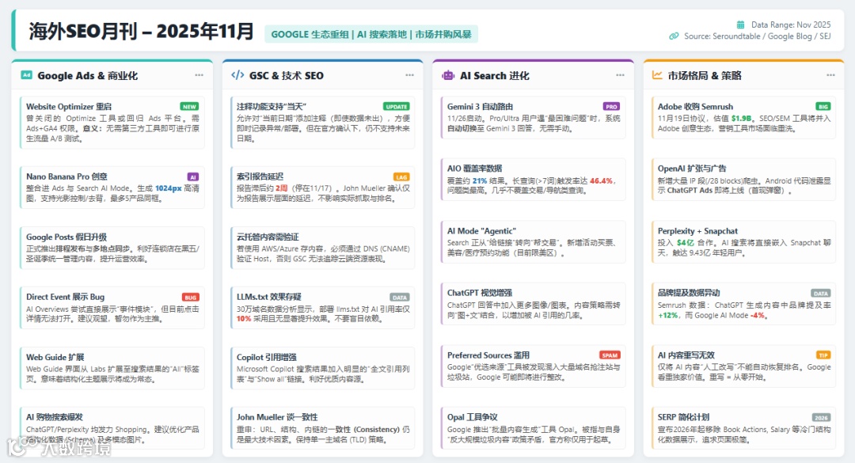Image resolution: width=855 pixels, height=463 pixels.
Task: Click the $4亿 value in Perplexity card
Action: click(x=686, y=243)
